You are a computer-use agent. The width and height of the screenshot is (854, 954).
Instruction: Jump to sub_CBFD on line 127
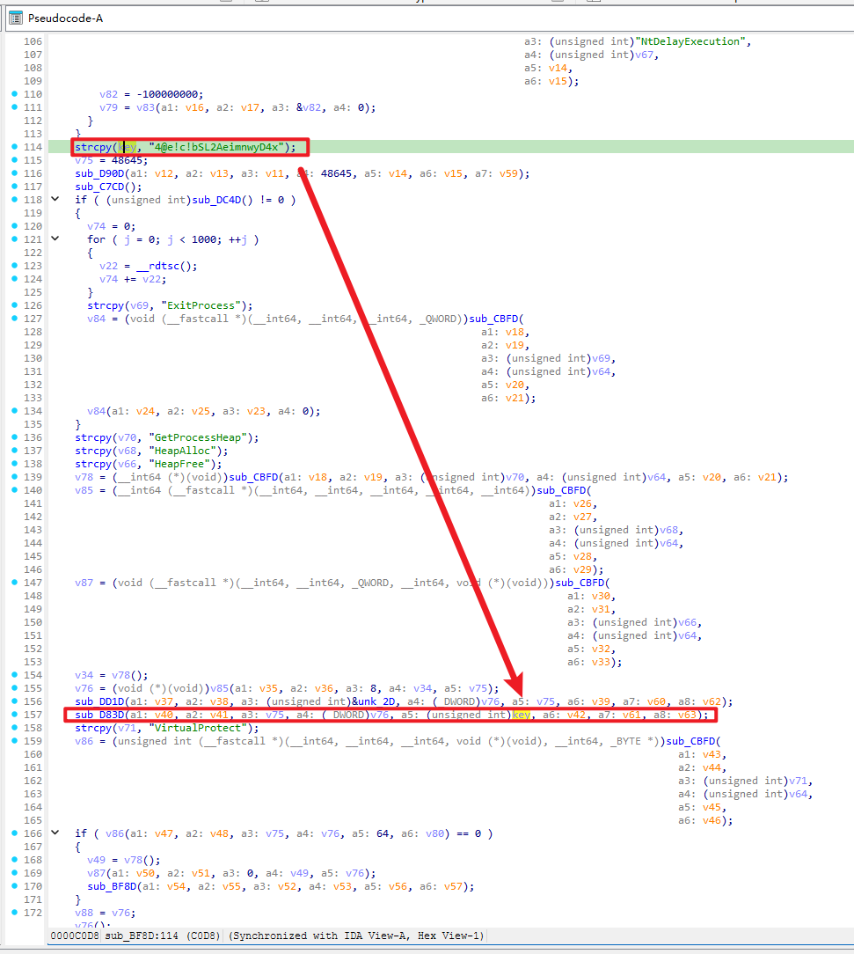493,319
